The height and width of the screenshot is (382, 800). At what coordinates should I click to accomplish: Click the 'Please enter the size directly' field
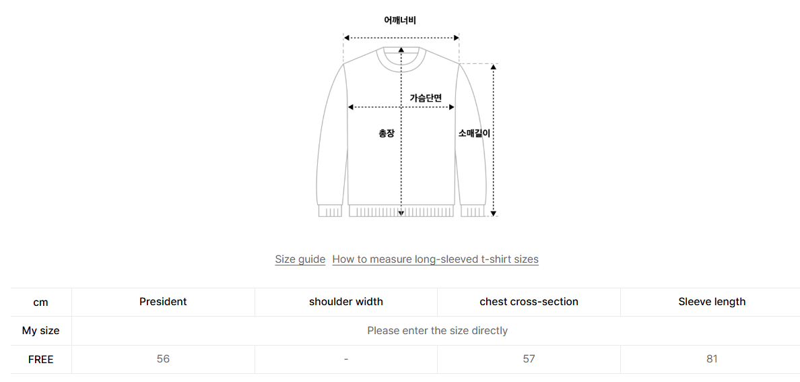click(437, 331)
